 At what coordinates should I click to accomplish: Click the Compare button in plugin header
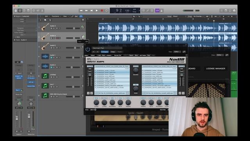tap(105, 52)
